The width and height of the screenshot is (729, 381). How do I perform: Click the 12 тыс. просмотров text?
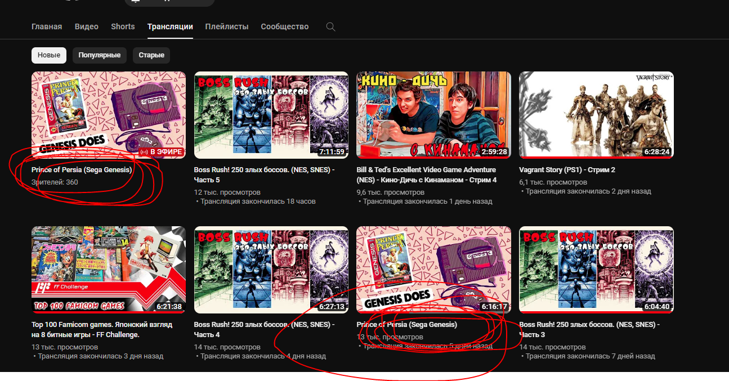[x=227, y=192]
